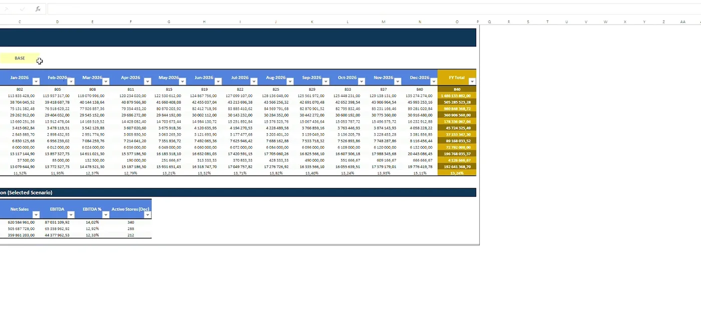Click the horizontal scrollbar at the bottom
This screenshot has width=701, height=335.
239,245
